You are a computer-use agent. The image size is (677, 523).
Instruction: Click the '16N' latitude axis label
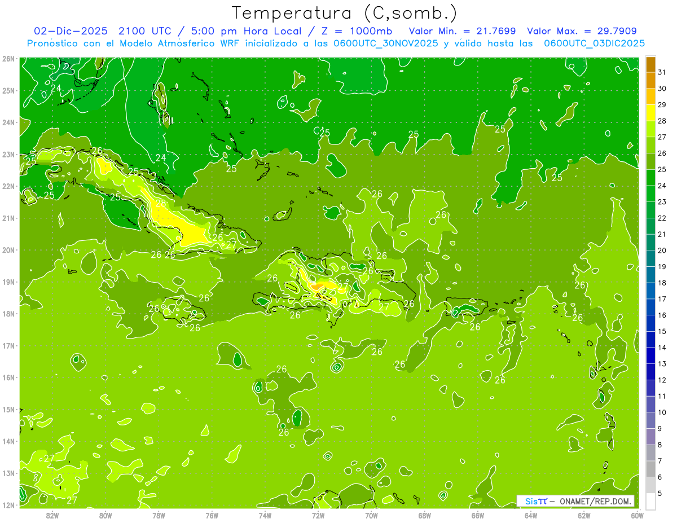click(x=8, y=377)
